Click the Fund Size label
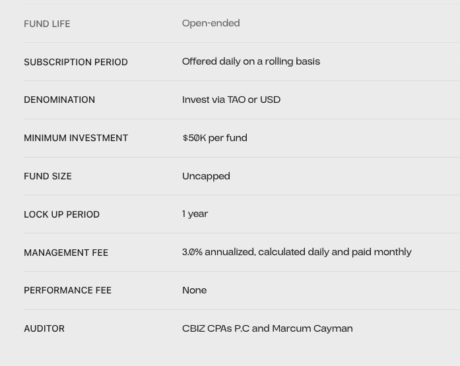460x366 pixels. [48, 176]
